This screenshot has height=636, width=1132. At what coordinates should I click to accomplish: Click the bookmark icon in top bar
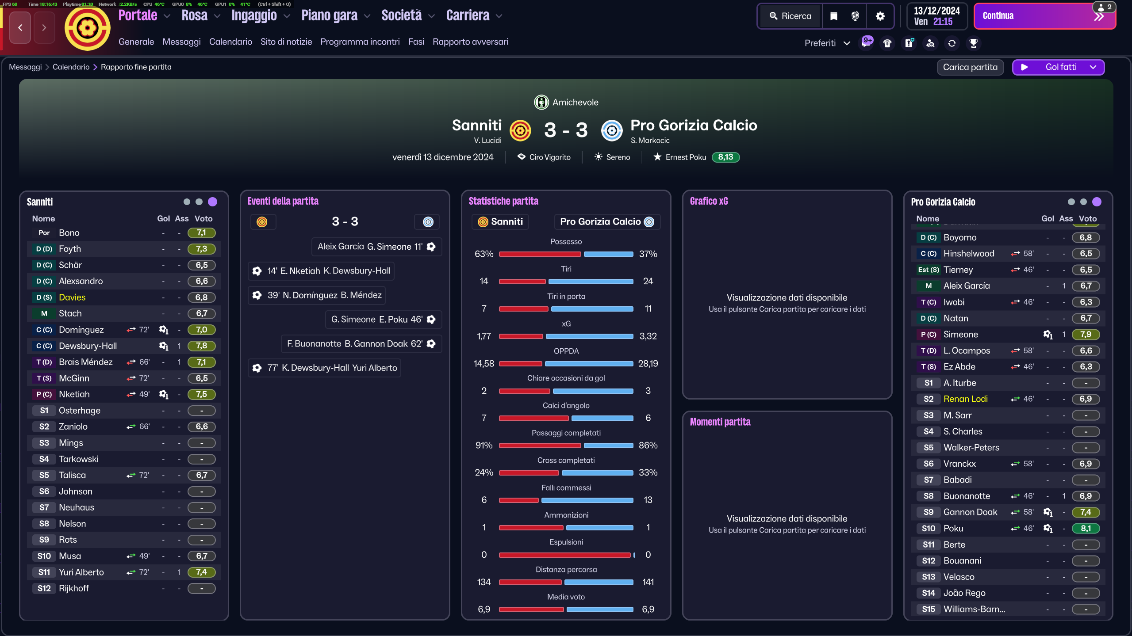(x=833, y=16)
